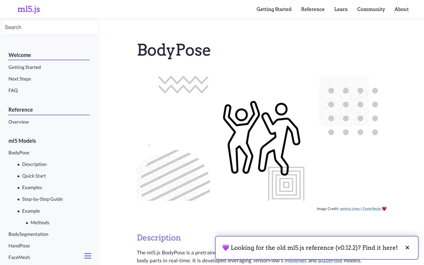Open BodySegmentation in the sidebar

[28, 234]
